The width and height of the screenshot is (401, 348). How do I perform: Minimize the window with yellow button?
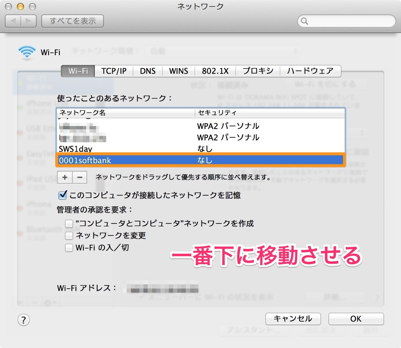tap(20, 6)
